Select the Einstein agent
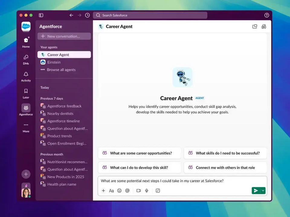This screenshot has width=290, height=217. coord(64,62)
